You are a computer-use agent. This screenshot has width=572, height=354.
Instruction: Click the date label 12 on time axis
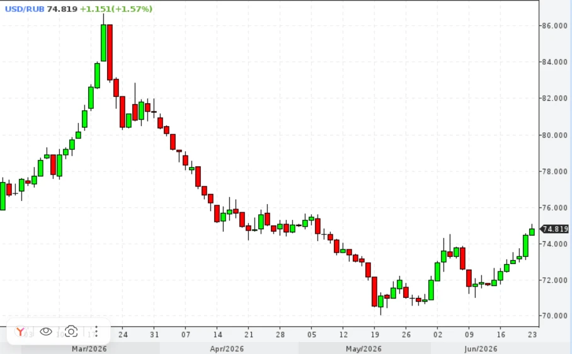343,334
